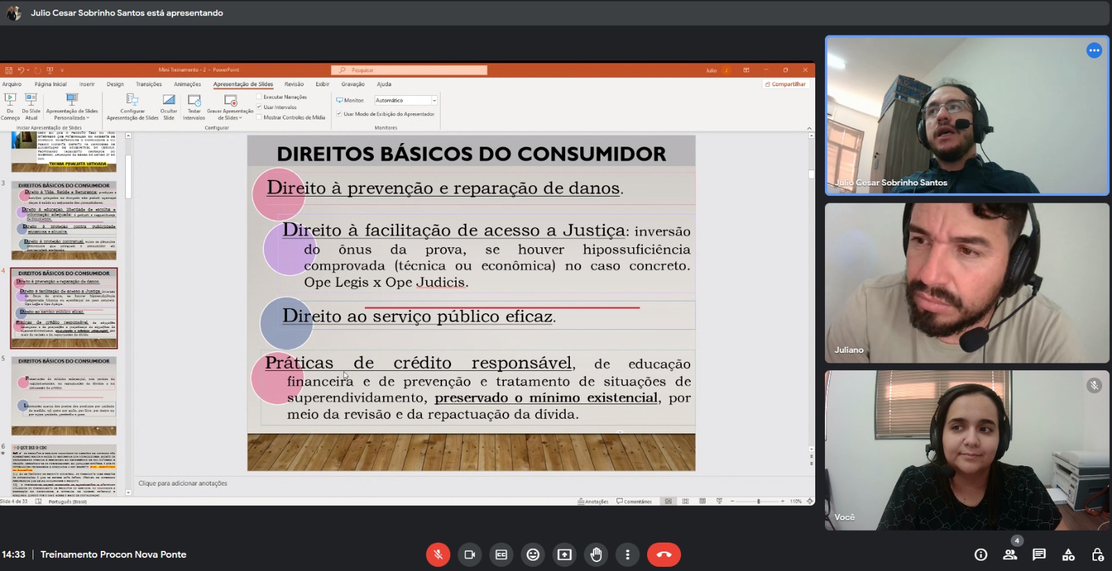This screenshot has width=1112, height=571.
Task: Unmute the microphone in the call bar
Action: [x=438, y=554]
